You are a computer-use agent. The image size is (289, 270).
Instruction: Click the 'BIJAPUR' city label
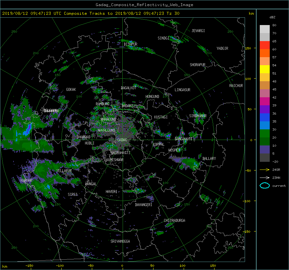(x=130, y=44)
